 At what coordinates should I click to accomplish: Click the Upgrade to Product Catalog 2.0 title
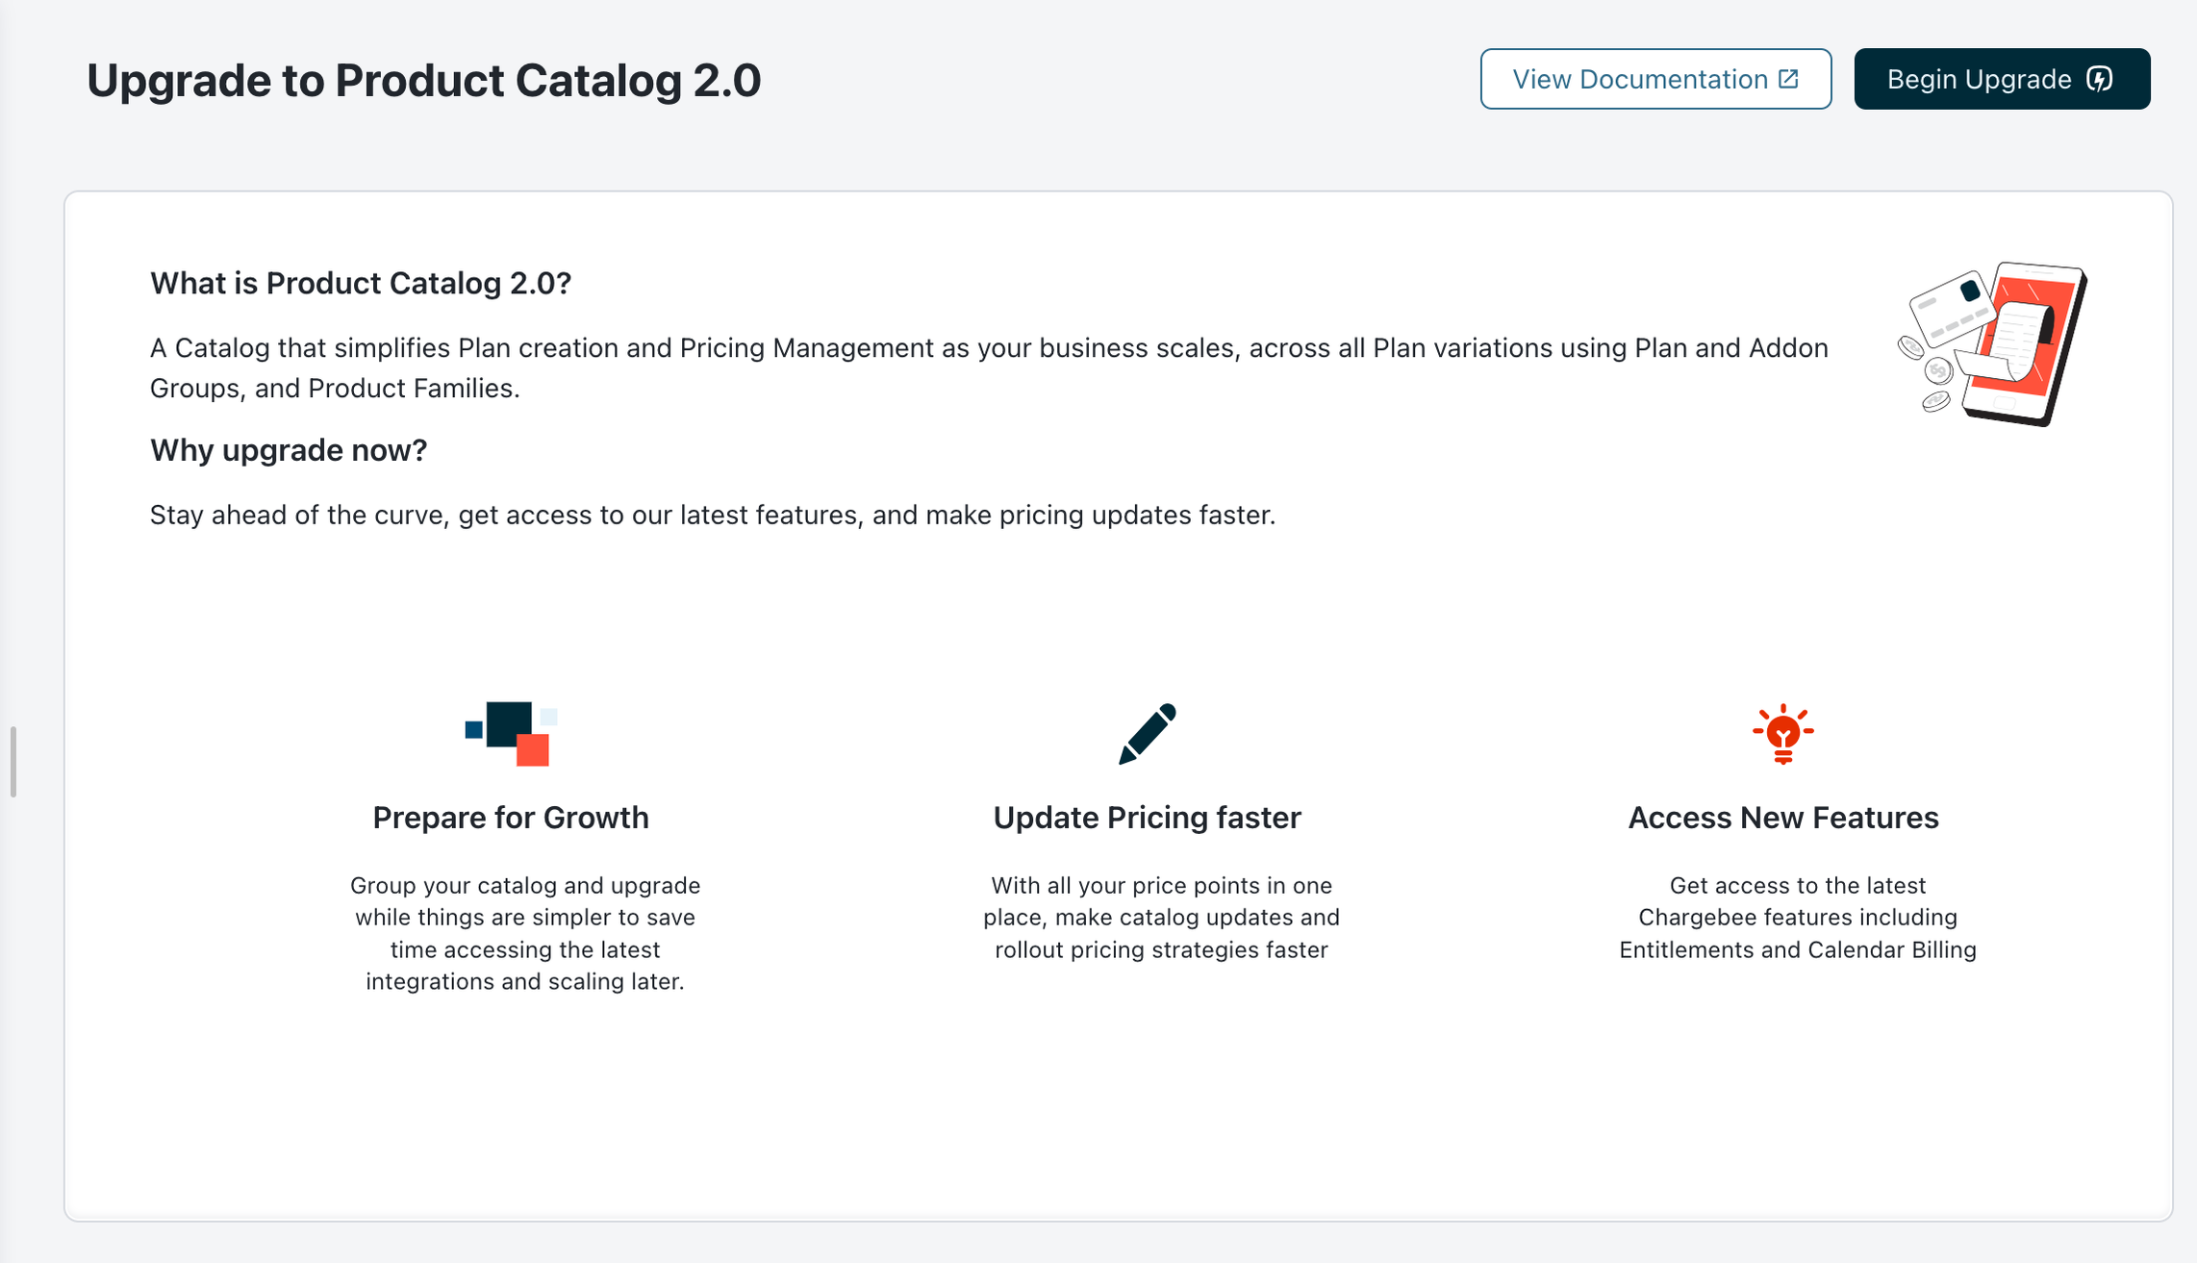point(423,80)
